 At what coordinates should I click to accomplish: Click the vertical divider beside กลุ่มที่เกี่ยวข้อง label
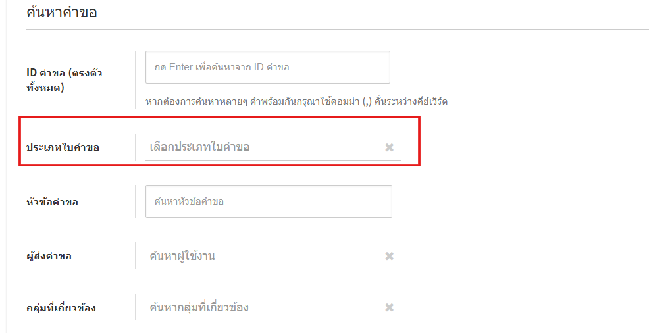(x=136, y=307)
